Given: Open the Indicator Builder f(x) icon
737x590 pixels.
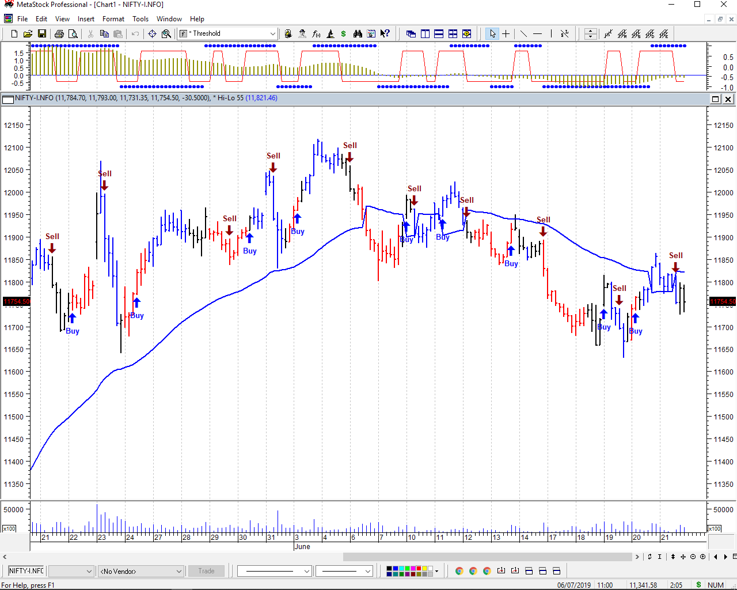Looking at the screenshot, I should pyautogui.click(x=316, y=34).
